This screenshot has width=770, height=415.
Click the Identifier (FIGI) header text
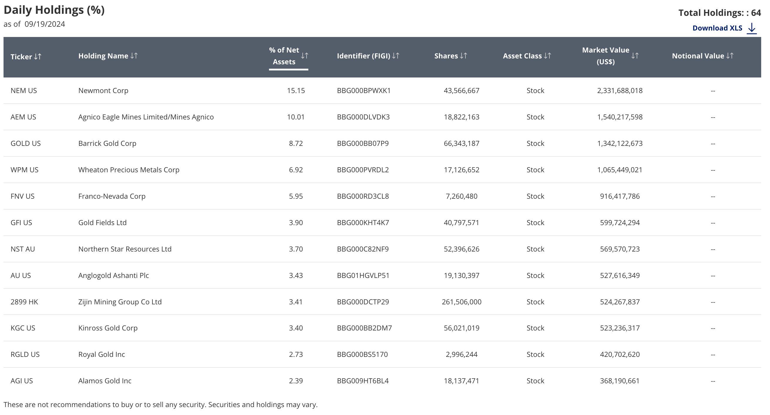[x=364, y=56]
